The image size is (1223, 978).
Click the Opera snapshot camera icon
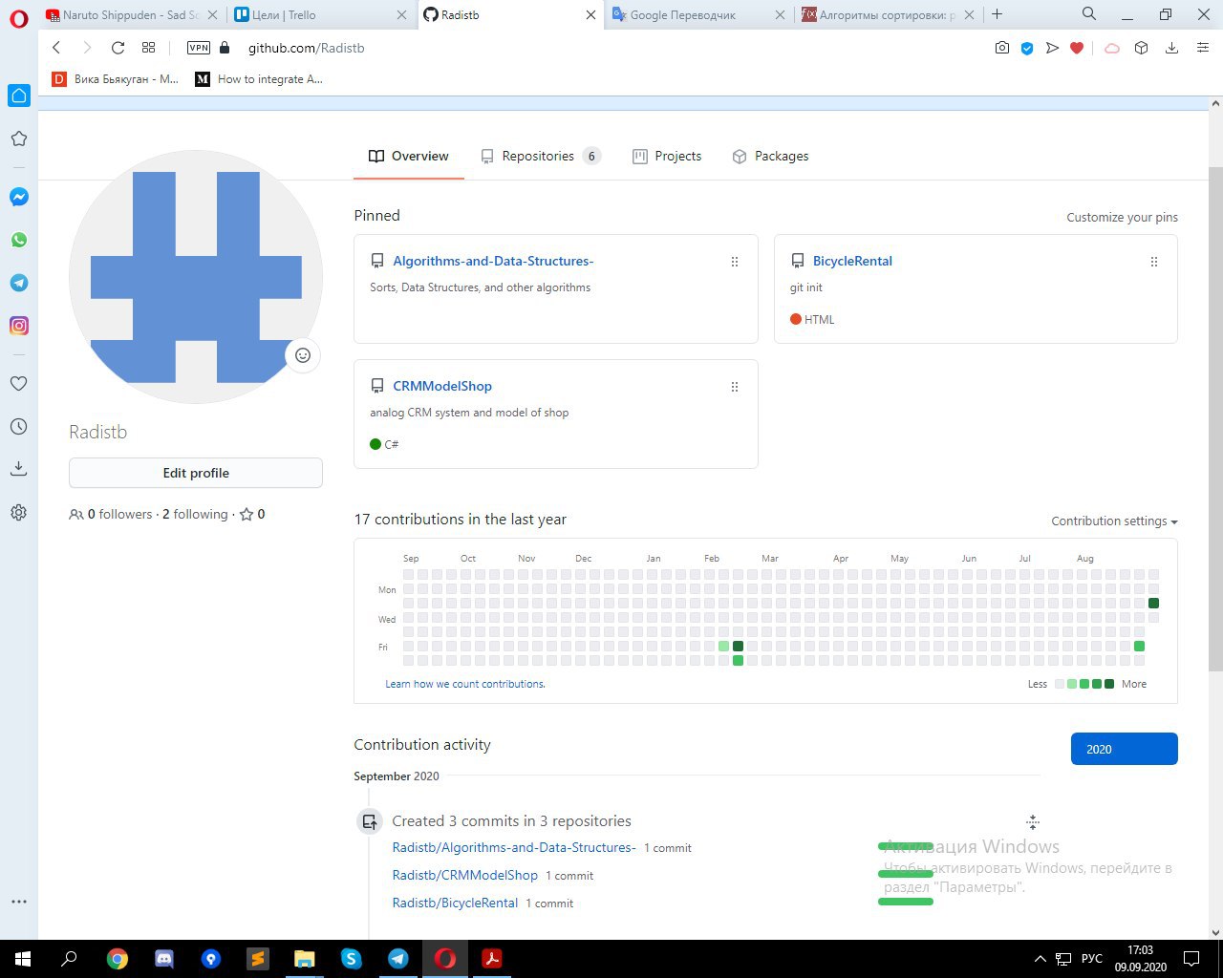1001,48
